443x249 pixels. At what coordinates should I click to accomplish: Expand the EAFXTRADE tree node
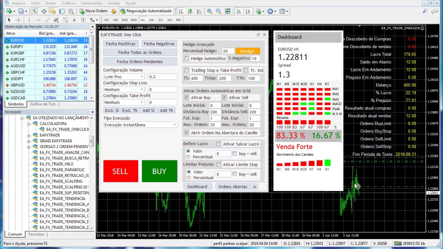click(x=29, y=135)
